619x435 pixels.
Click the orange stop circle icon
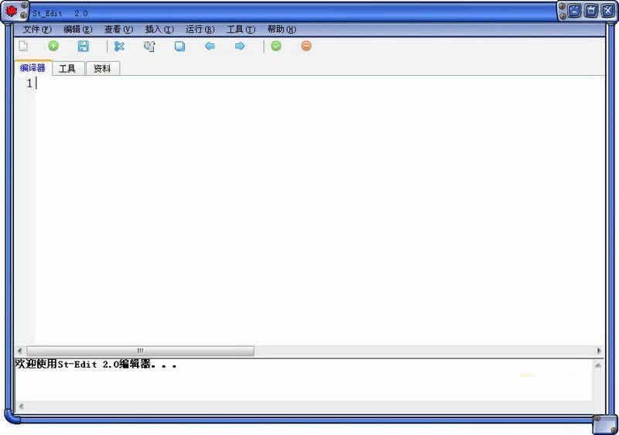click(306, 46)
